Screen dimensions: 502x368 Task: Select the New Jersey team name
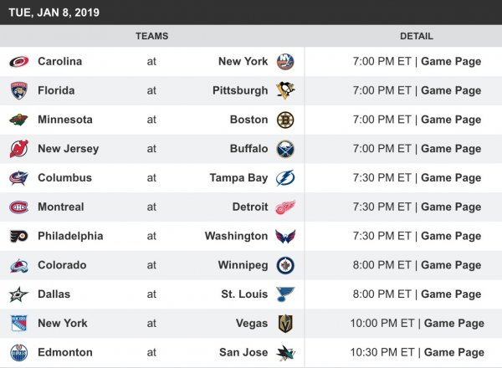coord(68,149)
